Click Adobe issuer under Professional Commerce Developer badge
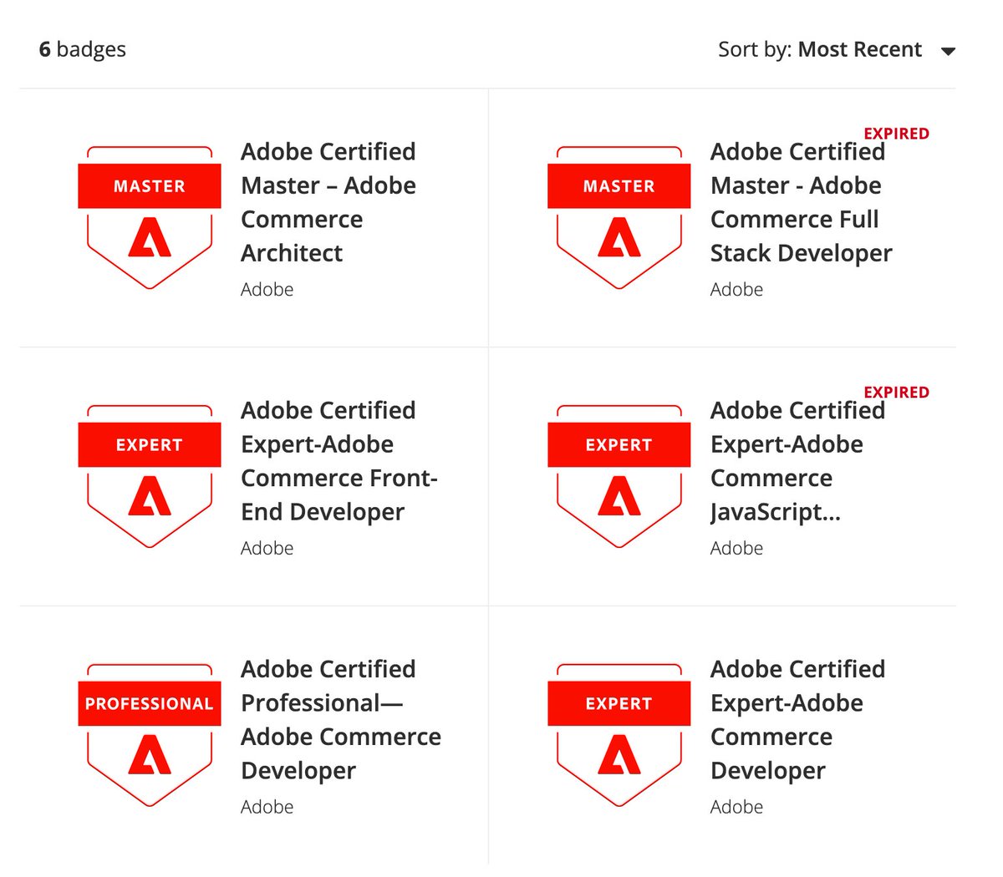 tap(267, 807)
